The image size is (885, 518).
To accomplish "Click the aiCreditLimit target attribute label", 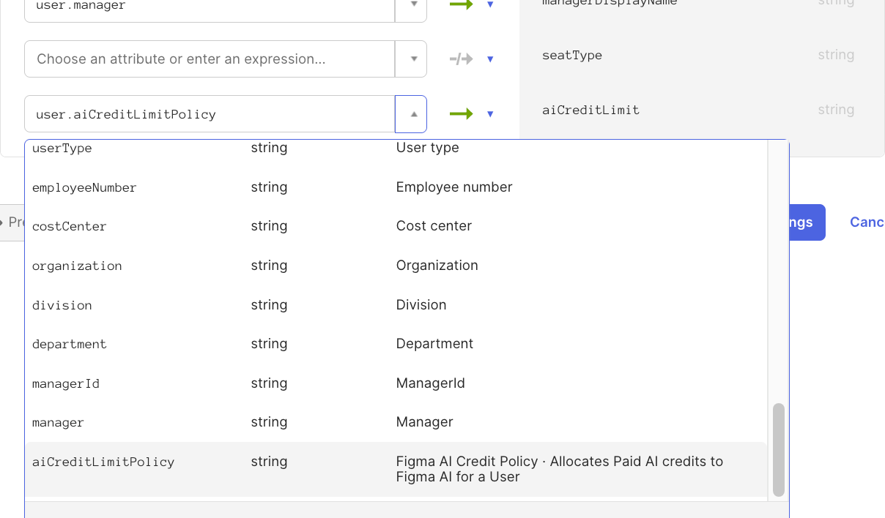I will [x=590, y=110].
